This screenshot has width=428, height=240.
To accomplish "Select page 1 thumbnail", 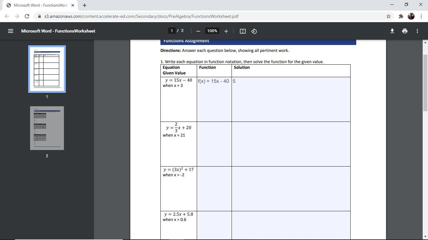I will click(x=47, y=69).
